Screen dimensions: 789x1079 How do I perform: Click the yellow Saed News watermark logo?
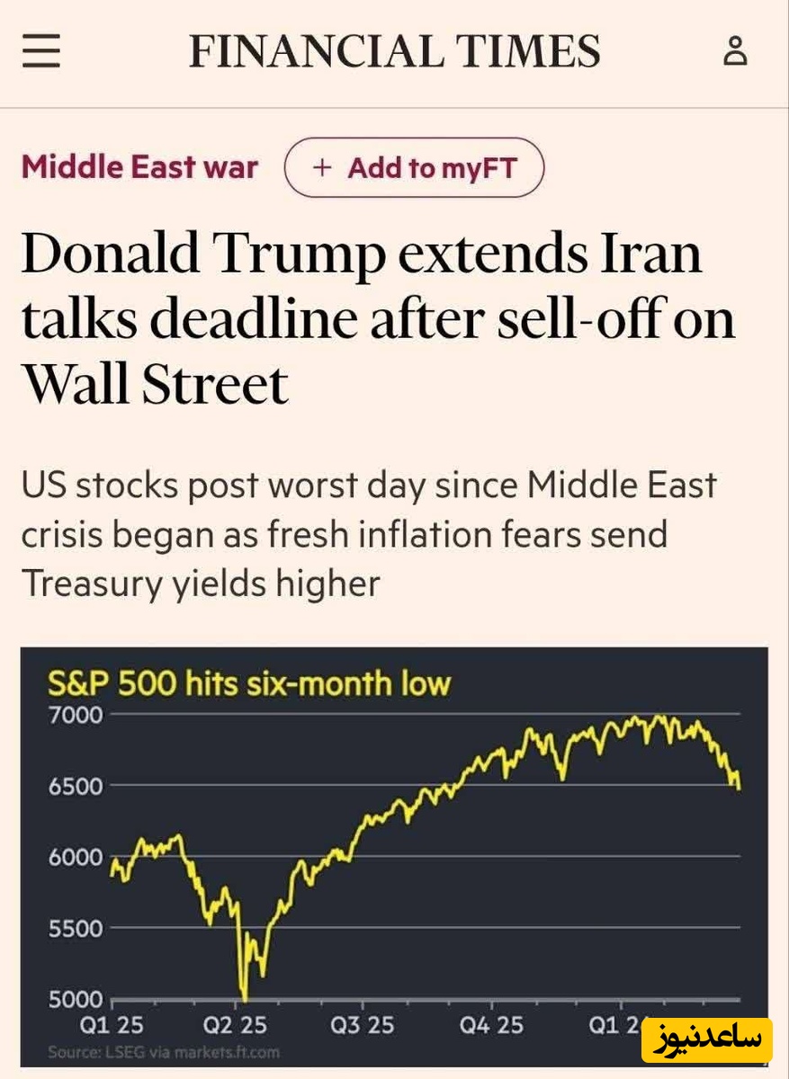(x=705, y=1039)
